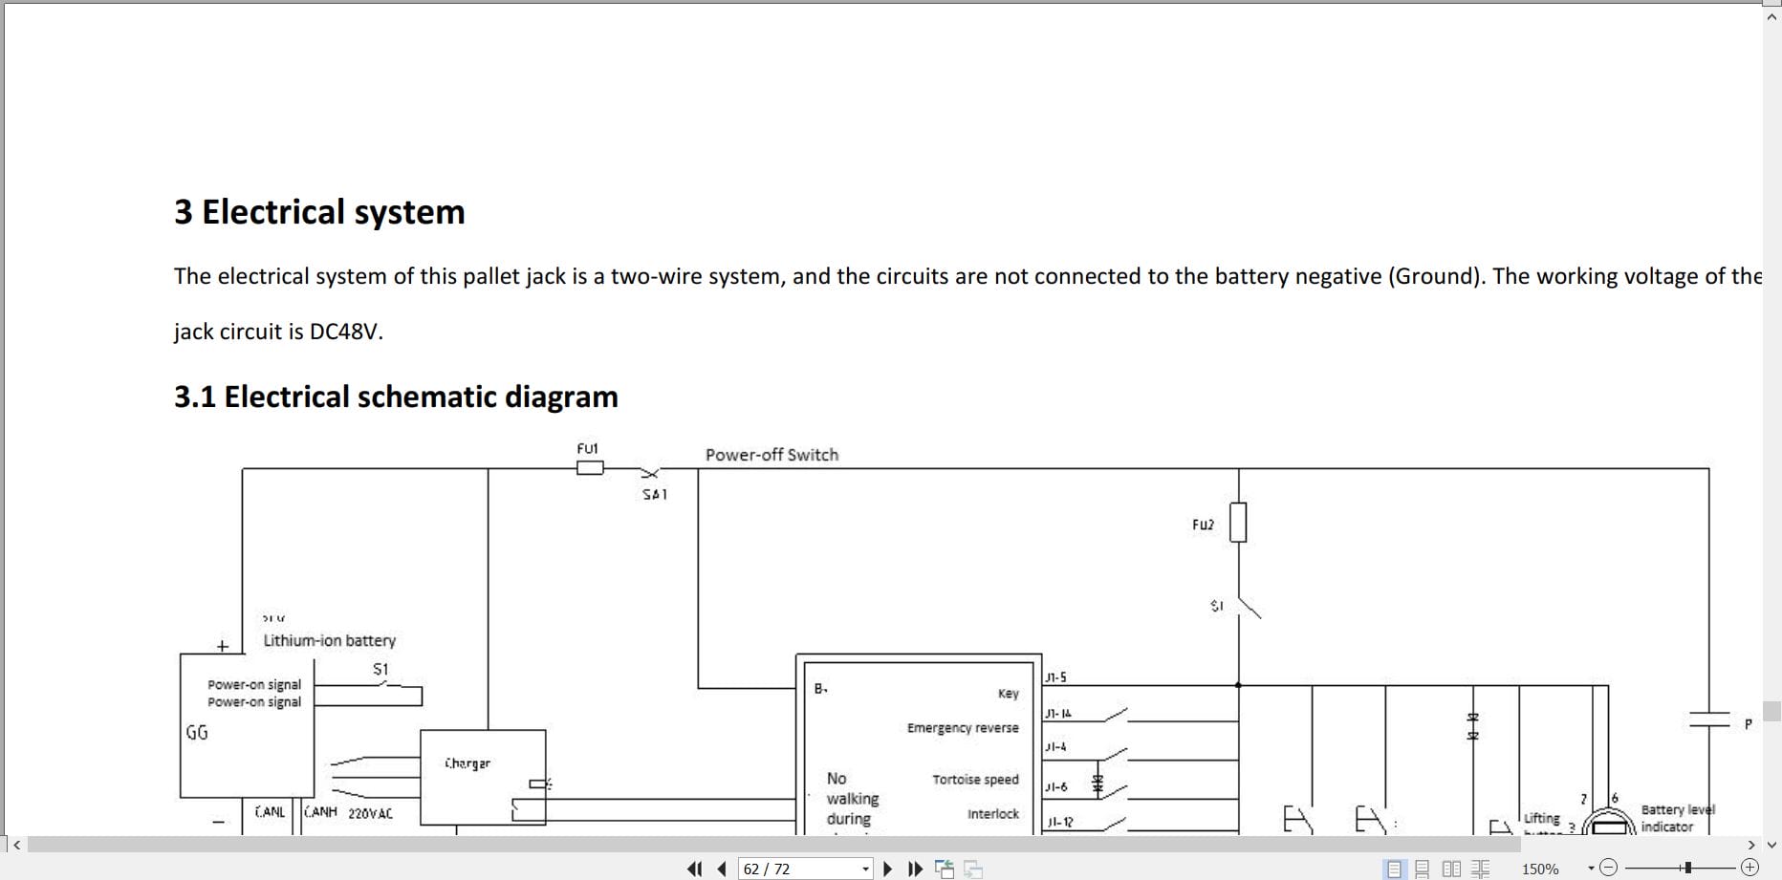
Task: Return to the previous view
Action: click(945, 869)
